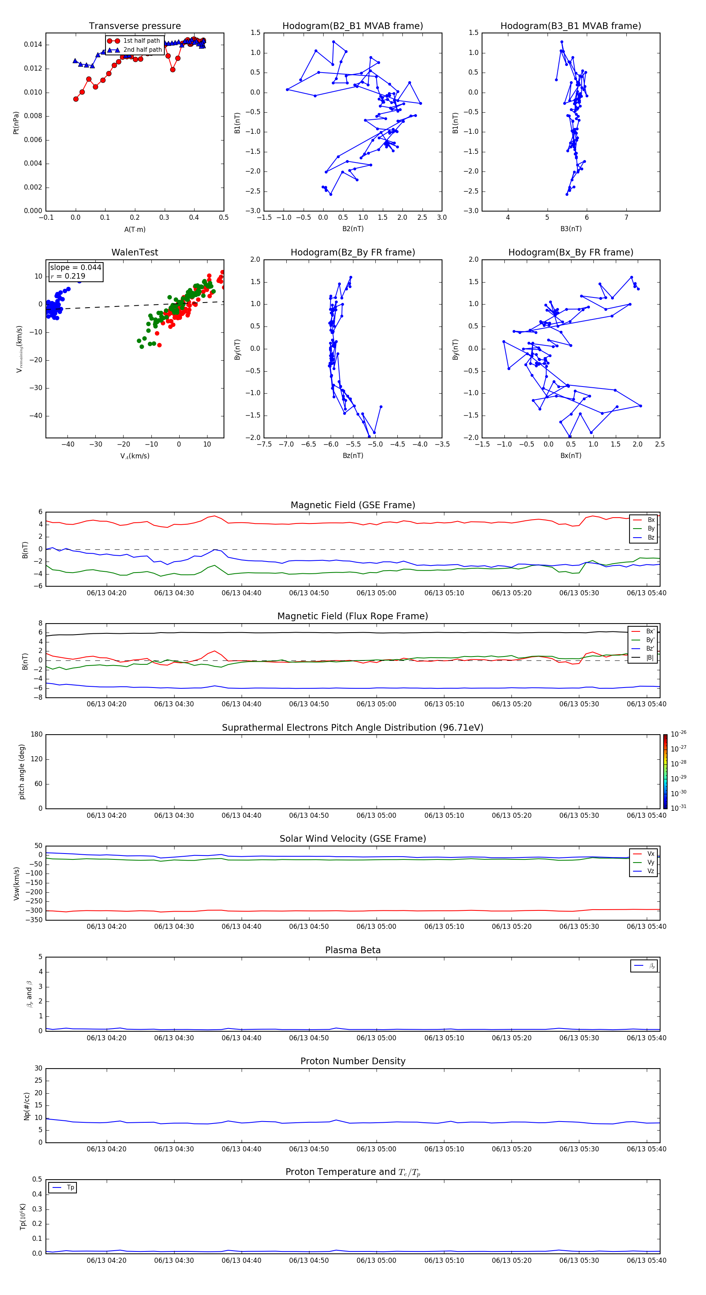The width and height of the screenshot is (706, 1295).
Task: Select the Vz entry in velocity legend
Action: click(644, 871)
